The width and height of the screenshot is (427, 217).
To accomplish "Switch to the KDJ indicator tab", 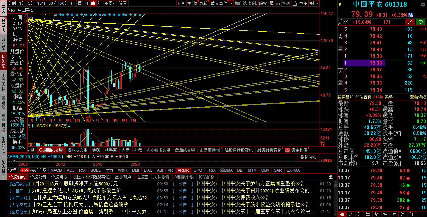I will [70, 170].
